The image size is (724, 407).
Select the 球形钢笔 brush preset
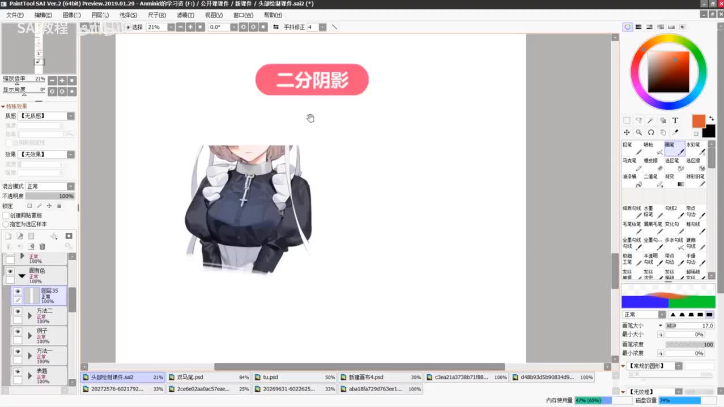pyautogui.click(x=696, y=180)
